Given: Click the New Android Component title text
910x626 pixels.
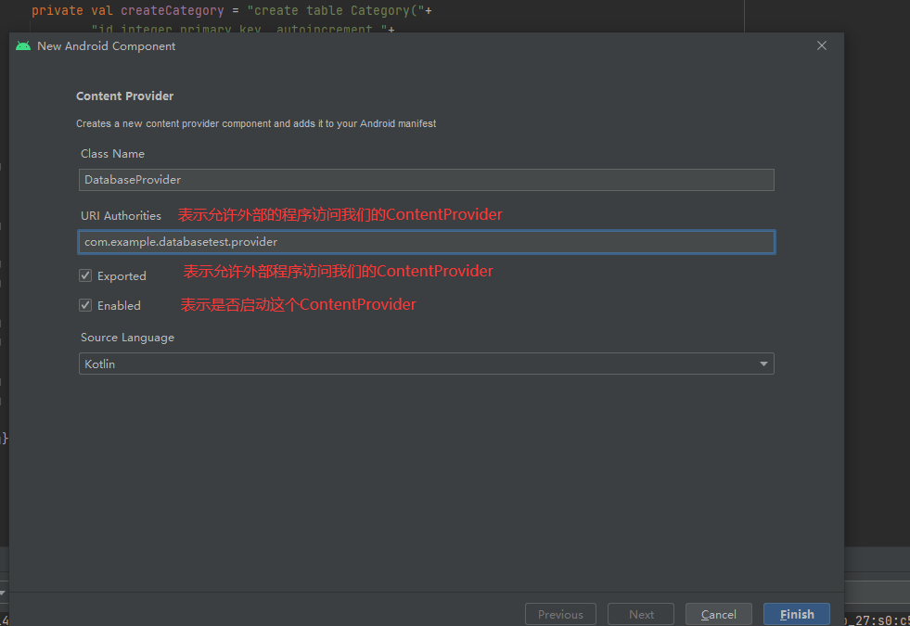Looking at the screenshot, I should [x=106, y=45].
